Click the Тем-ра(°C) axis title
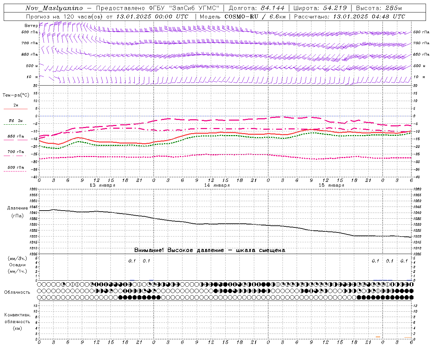The height and width of the screenshot is (345, 431). 16,95
